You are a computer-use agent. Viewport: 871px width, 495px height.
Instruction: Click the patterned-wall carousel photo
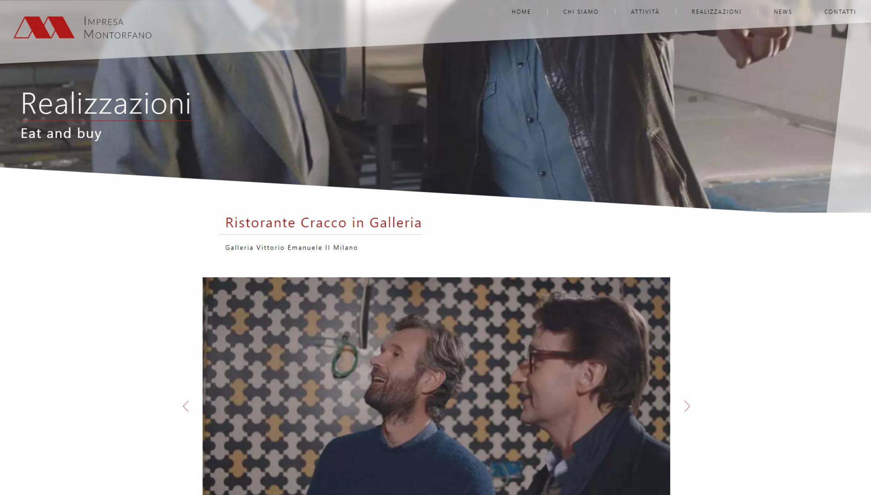(436, 386)
